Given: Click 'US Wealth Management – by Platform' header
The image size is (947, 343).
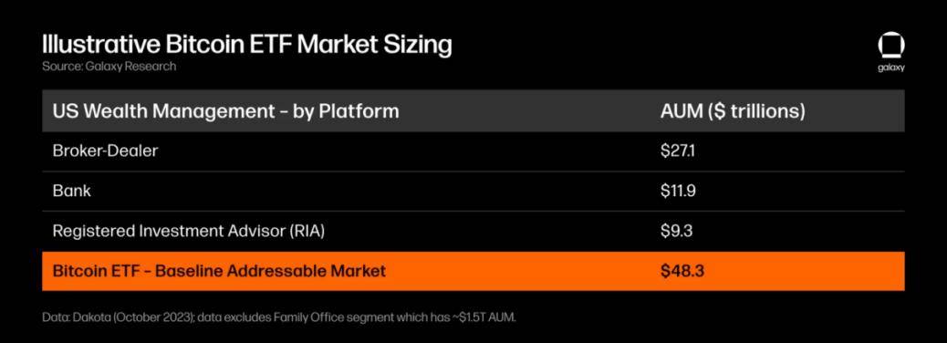Looking at the screenshot, I should tap(226, 111).
